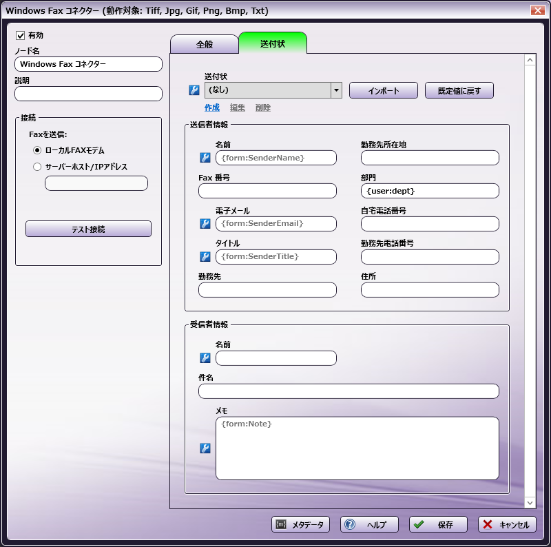Click the メタデータ button
This screenshot has height=547, width=551.
300,525
